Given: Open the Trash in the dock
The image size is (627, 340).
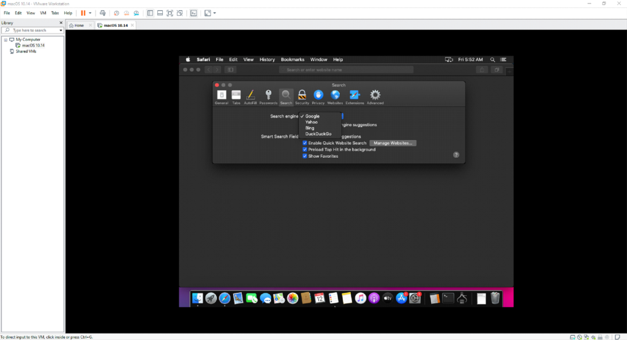Looking at the screenshot, I should pos(495,298).
